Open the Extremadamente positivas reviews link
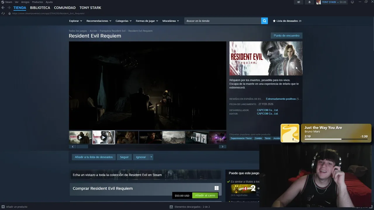This screenshot has height=210, width=374. click(x=281, y=99)
